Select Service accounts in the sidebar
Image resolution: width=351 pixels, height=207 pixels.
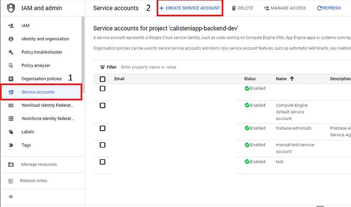click(x=41, y=92)
